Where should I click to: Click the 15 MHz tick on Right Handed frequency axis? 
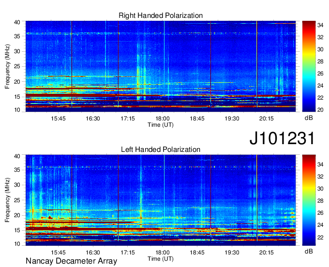(17, 97)
